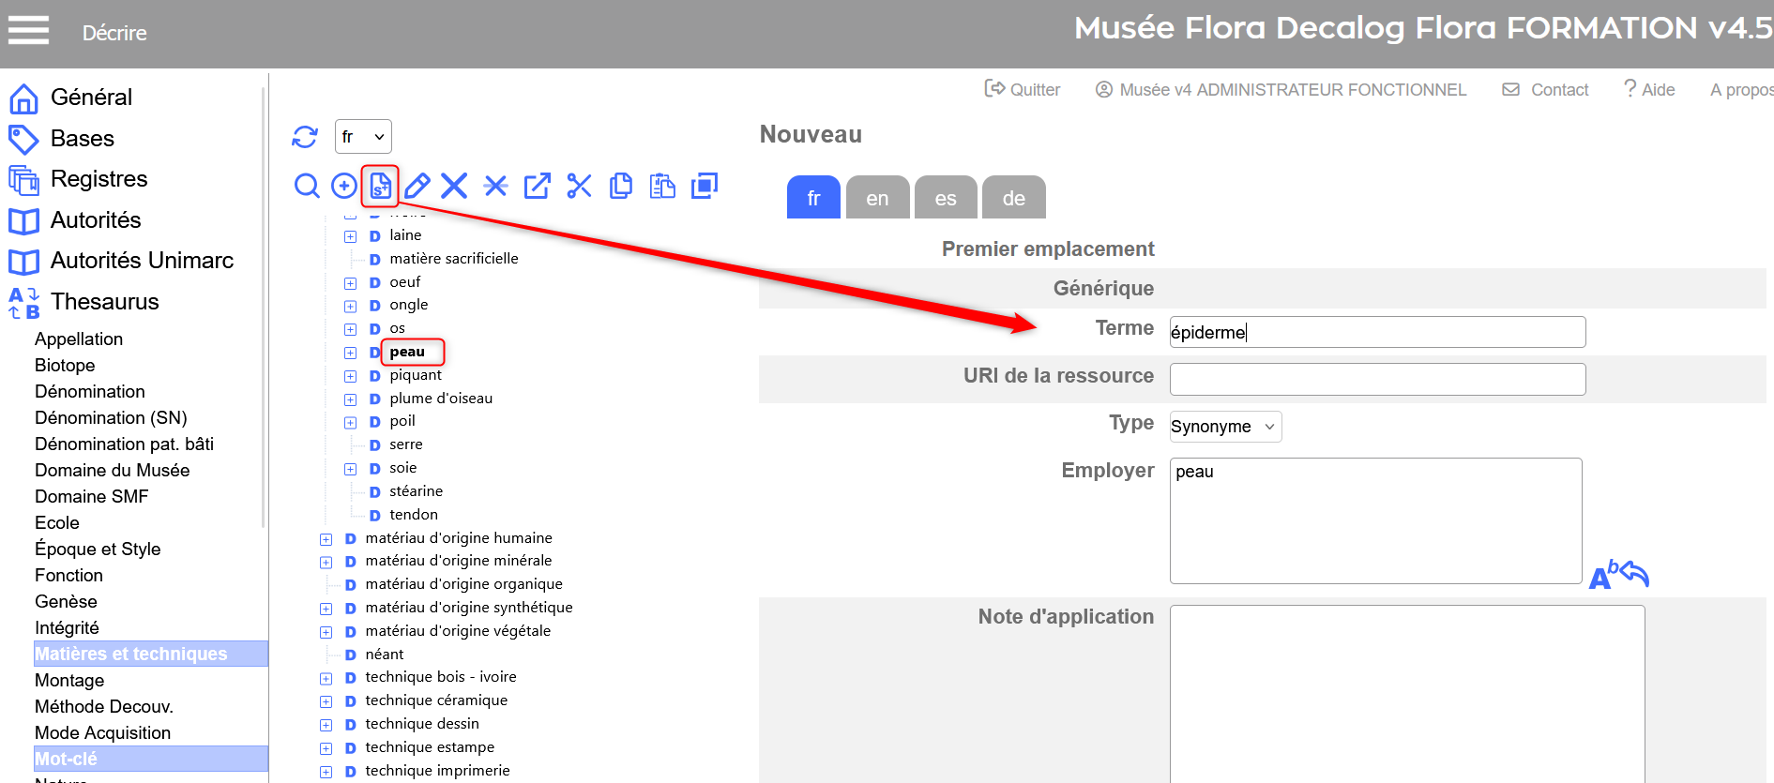Screen dimensions: 1774x783
Task: Click the URI de la ressource field
Action: [x=1376, y=379]
